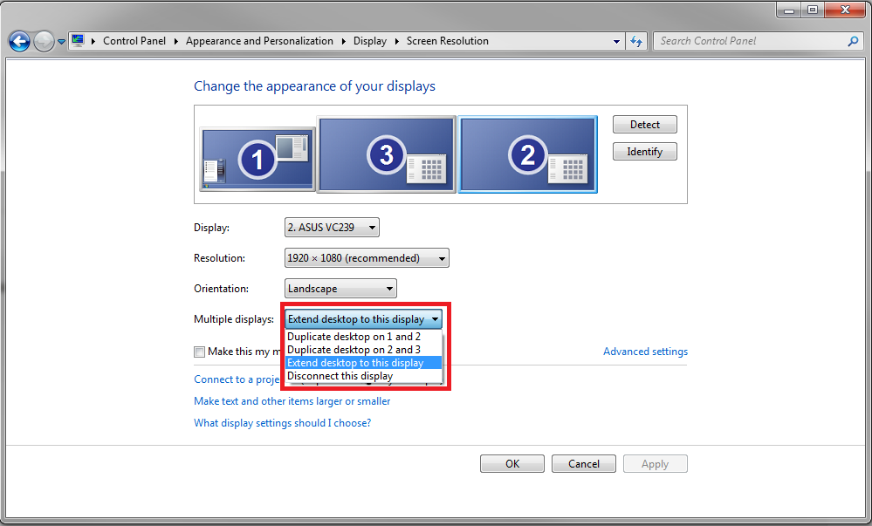Select monitor 1 display thumbnail

(257, 158)
